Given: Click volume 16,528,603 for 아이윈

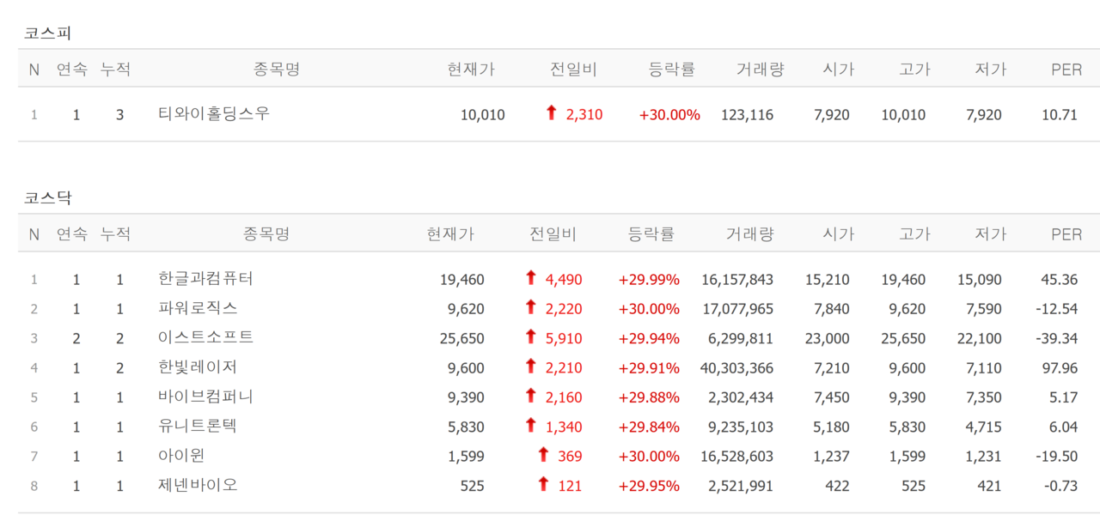Looking at the screenshot, I should point(737,457).
